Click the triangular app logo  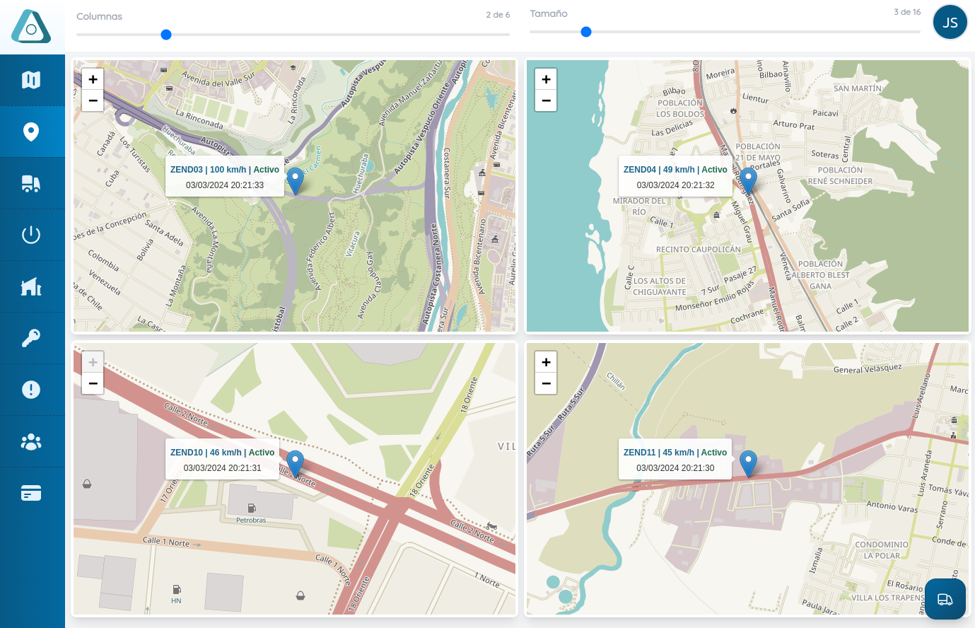(31, 27)
